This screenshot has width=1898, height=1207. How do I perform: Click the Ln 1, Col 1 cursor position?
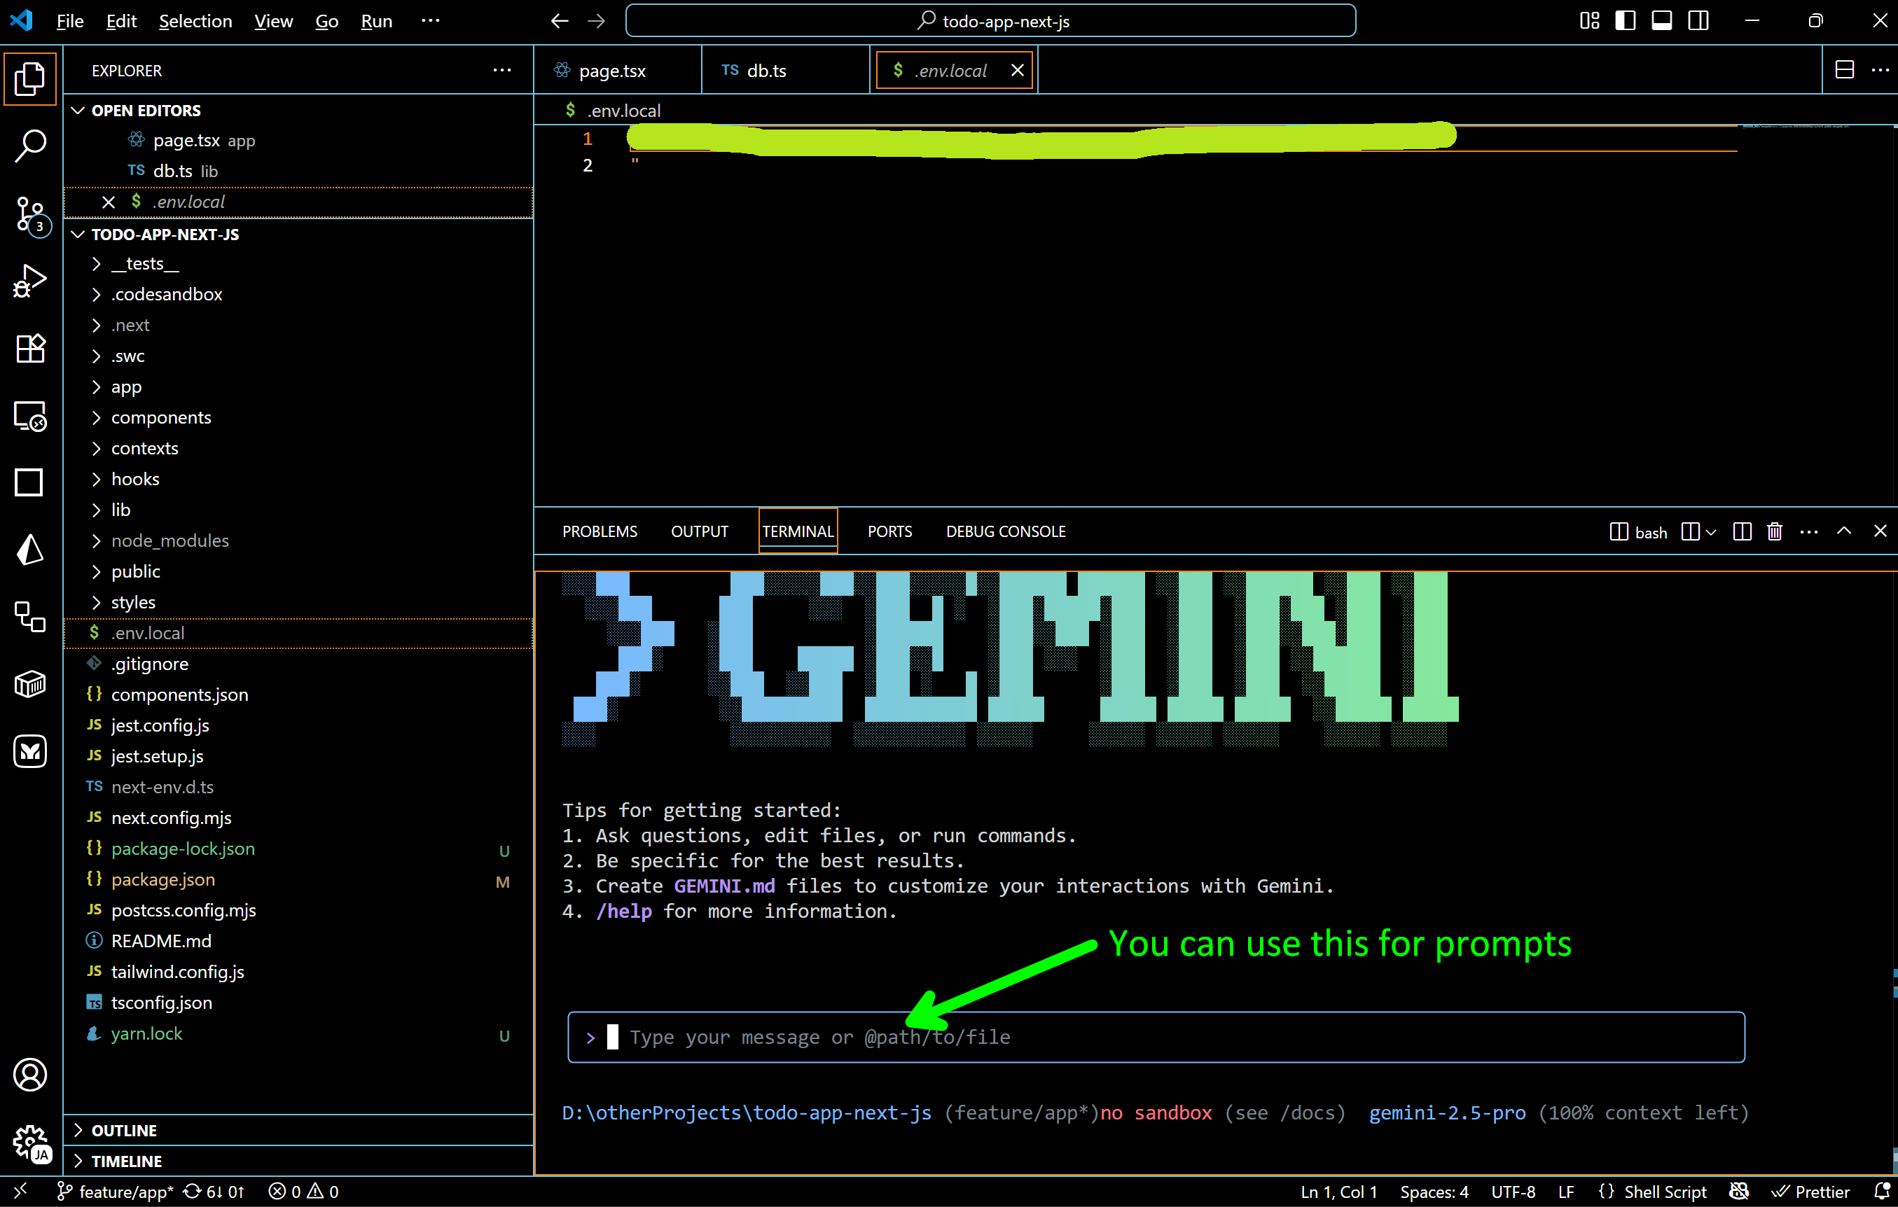click(x=1338, y=1191)
